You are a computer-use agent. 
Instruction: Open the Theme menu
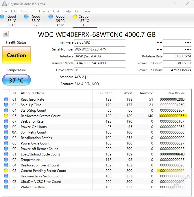(x=44, y=11)
